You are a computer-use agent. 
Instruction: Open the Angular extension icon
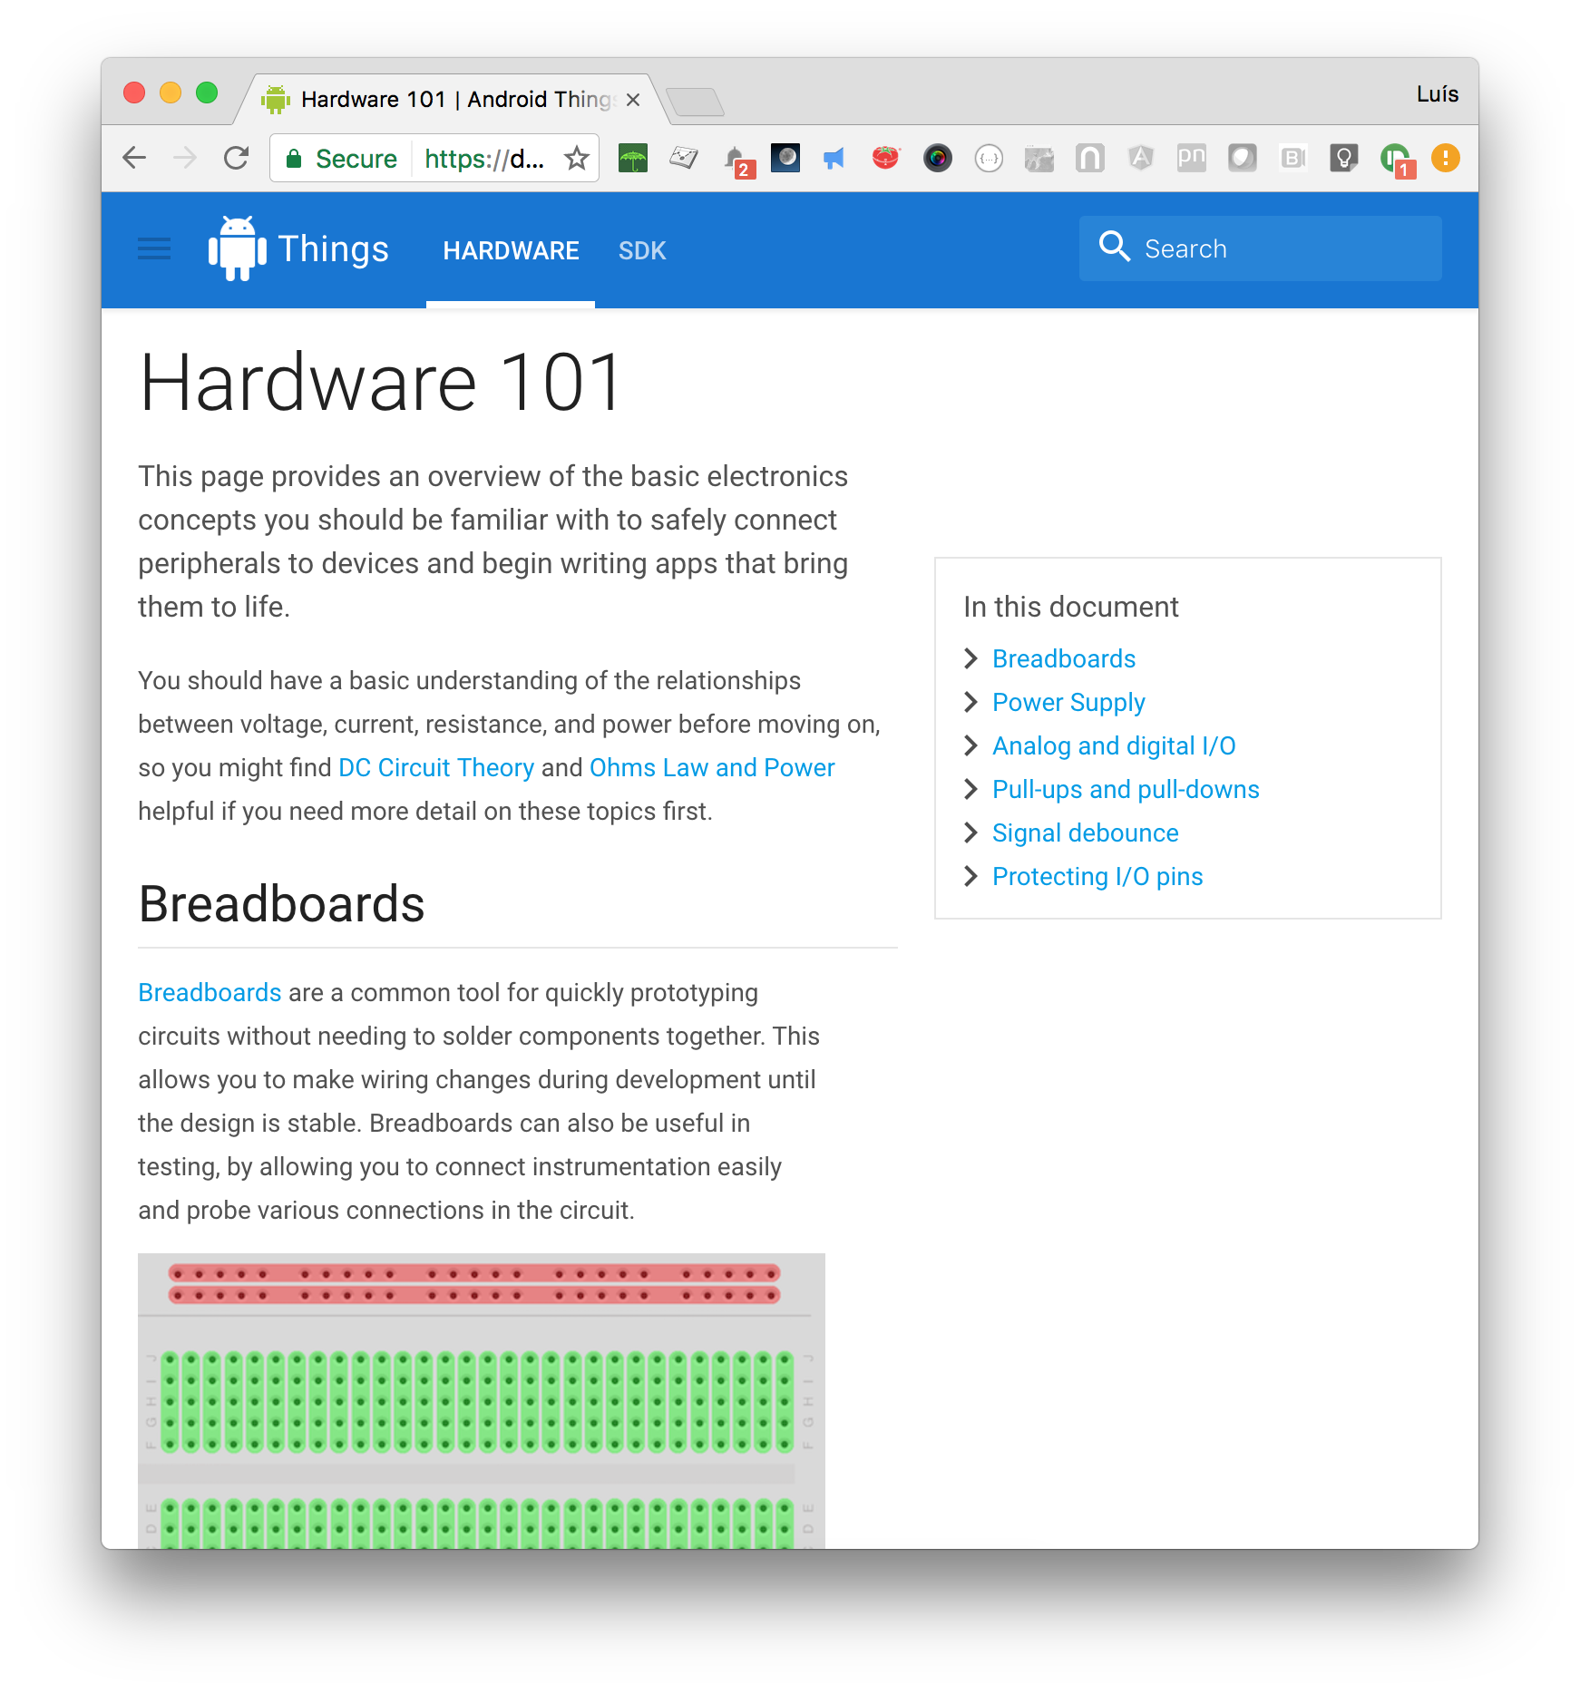pyautogui.click(x=1141, y=158)
